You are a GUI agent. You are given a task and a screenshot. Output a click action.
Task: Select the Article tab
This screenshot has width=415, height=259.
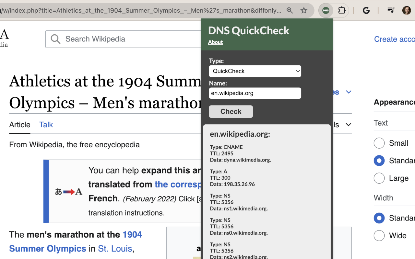(19, 125)
